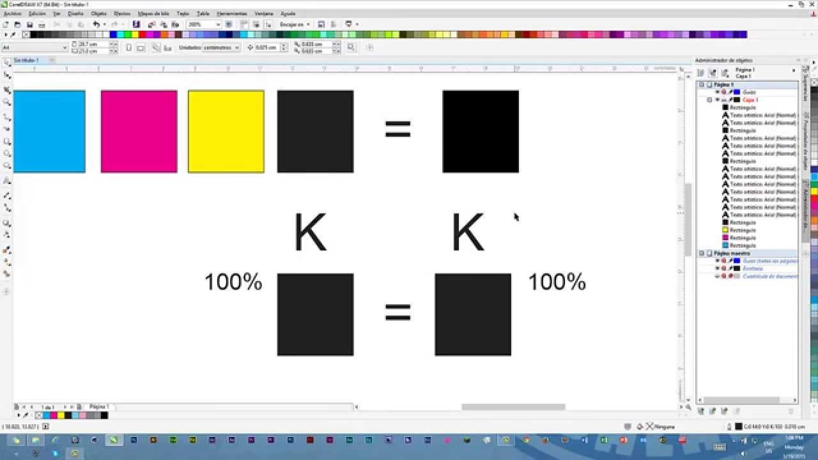Select portrait page orientation icon
818x460 pixels.
pos(129,47)
